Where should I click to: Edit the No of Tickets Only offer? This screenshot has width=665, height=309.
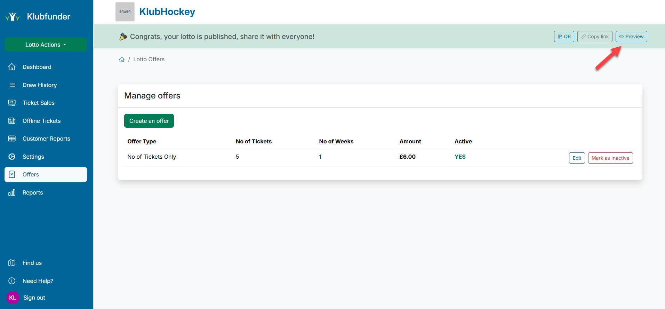[577, 158]
